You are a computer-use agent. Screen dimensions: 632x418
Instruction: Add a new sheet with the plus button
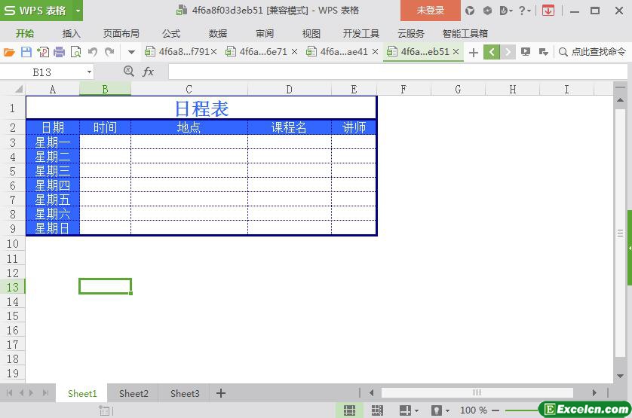coord(221,393)
